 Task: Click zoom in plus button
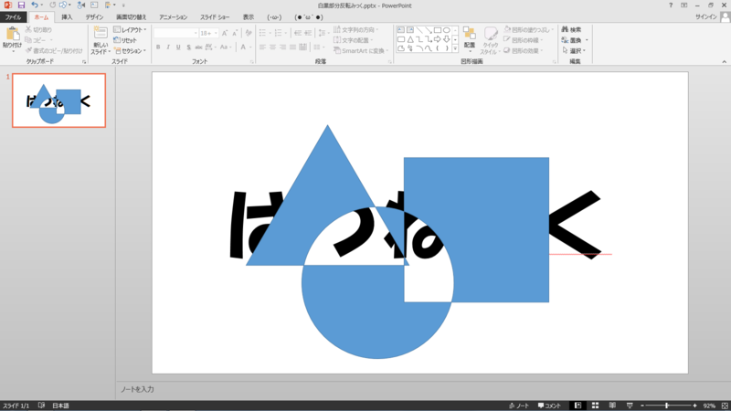[694, 406]
